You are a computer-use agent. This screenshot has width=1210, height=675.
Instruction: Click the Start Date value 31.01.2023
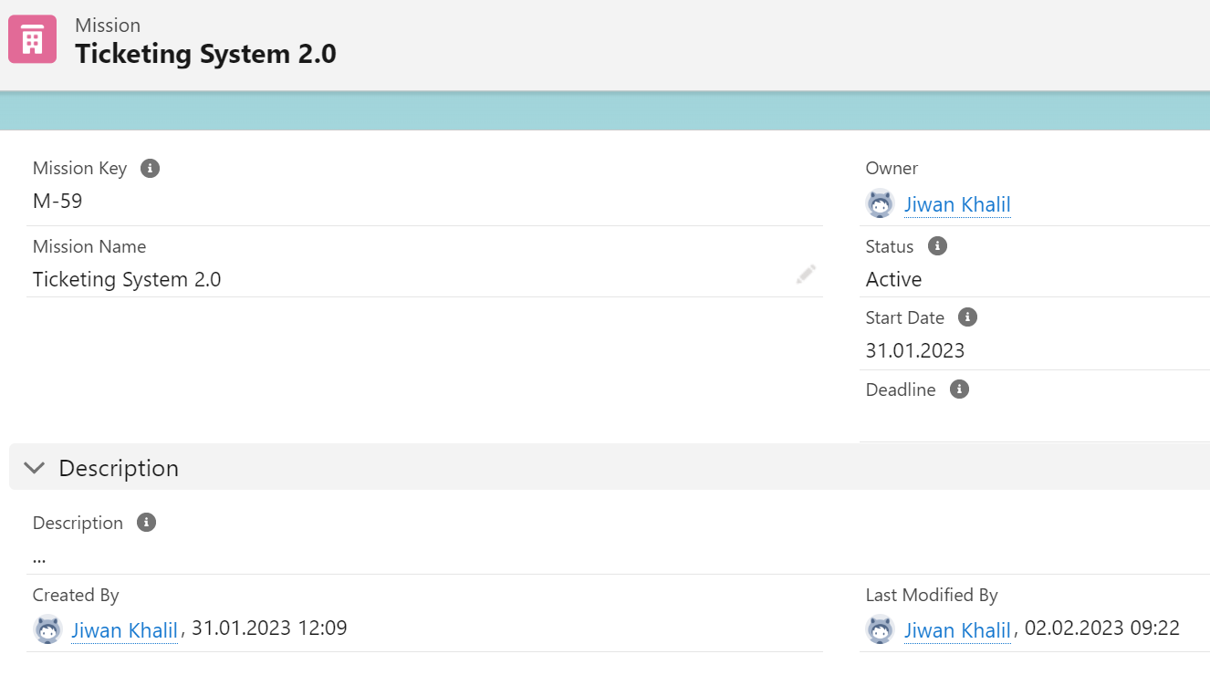tap(914, 350)
